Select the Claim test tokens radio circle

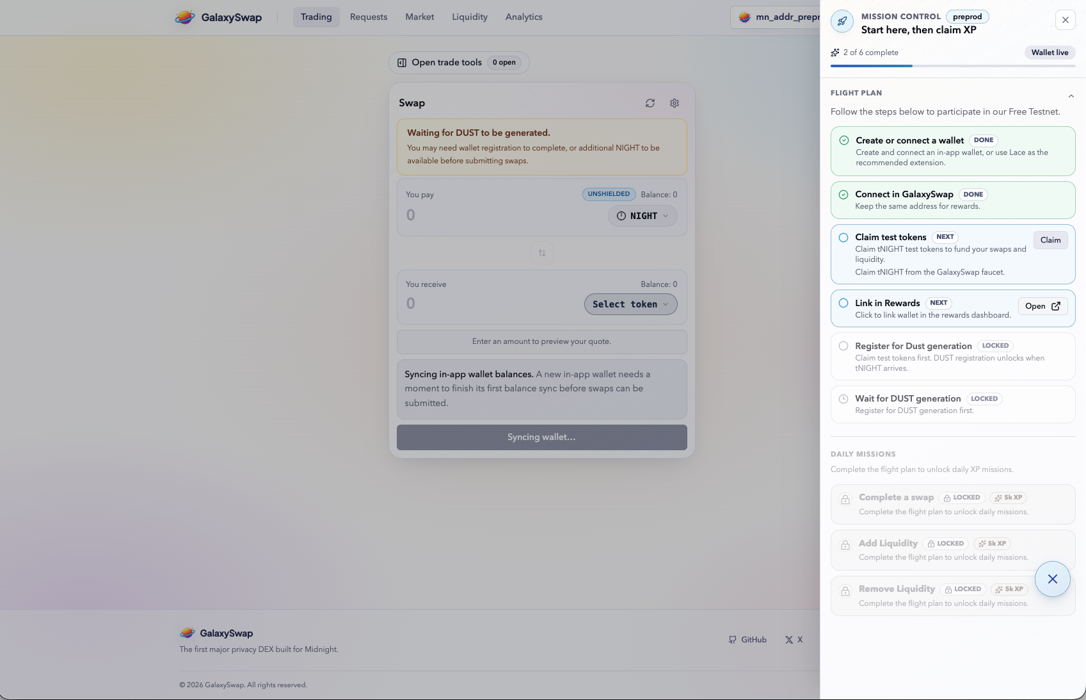tap(843, 238)
